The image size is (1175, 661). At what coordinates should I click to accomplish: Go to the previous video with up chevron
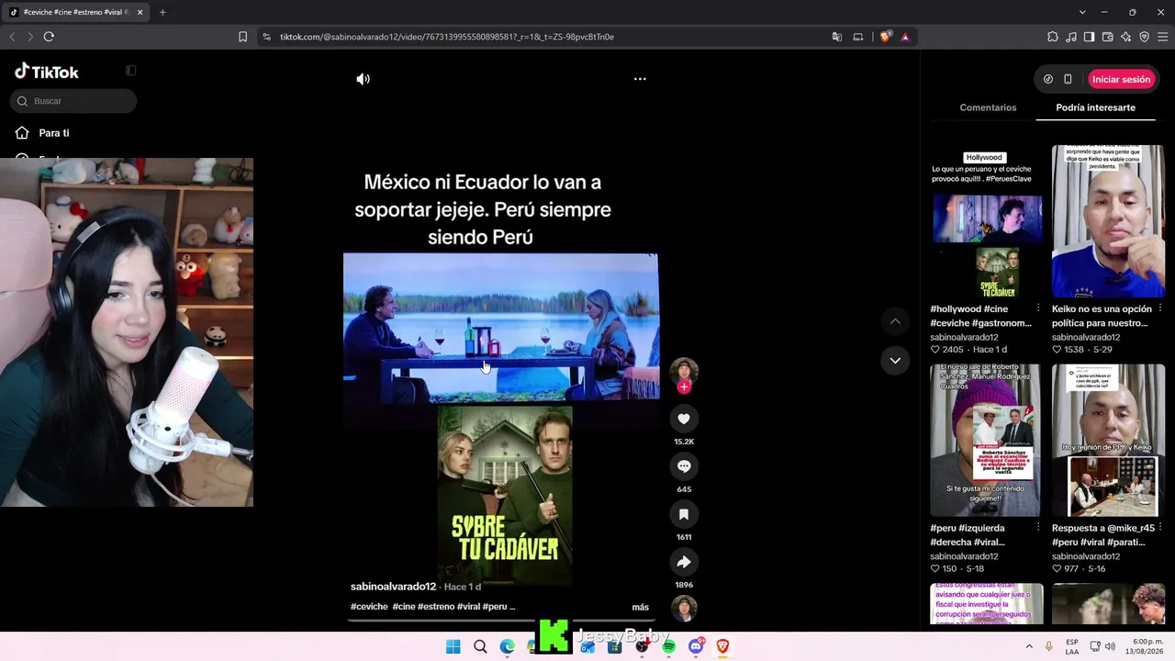coord(895,321)
